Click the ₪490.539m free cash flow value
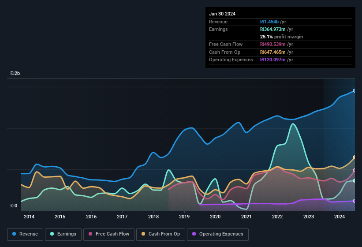The width and height of the screenshot is (362, 247). 273,44
